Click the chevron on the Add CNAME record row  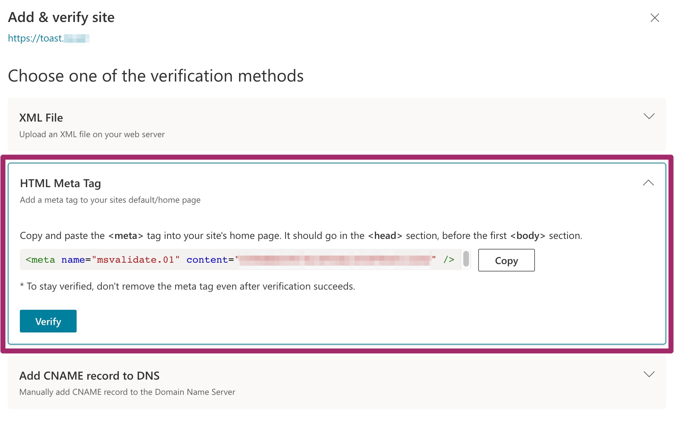pos(650,374)
